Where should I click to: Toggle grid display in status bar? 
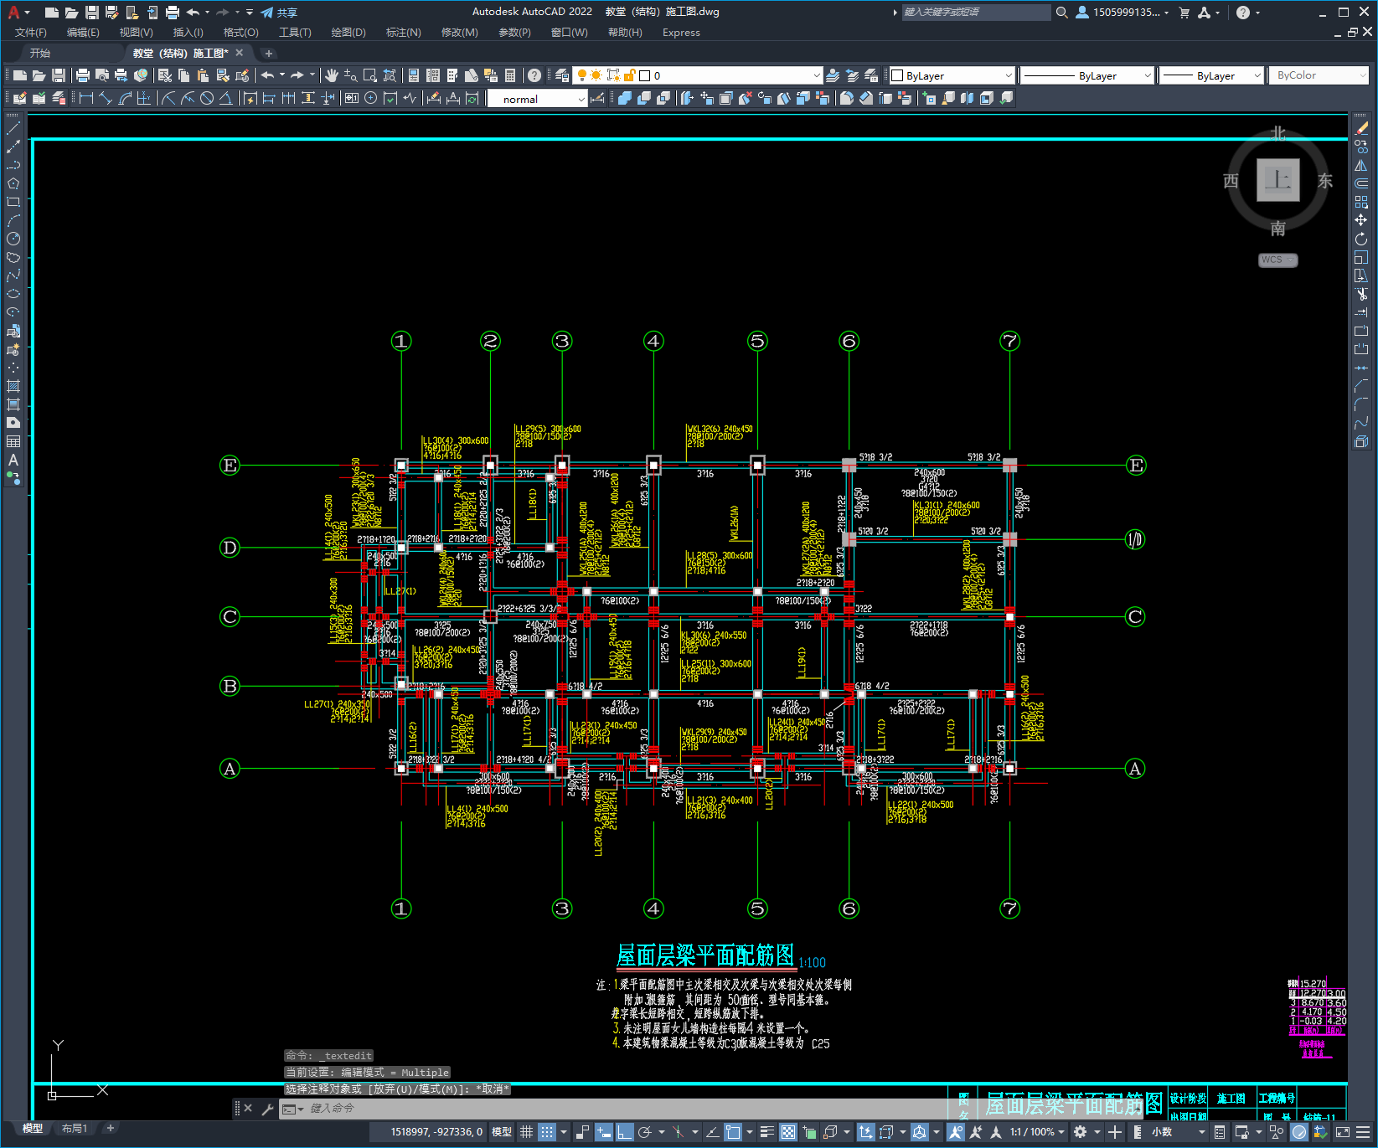(x=526, y=1132)
